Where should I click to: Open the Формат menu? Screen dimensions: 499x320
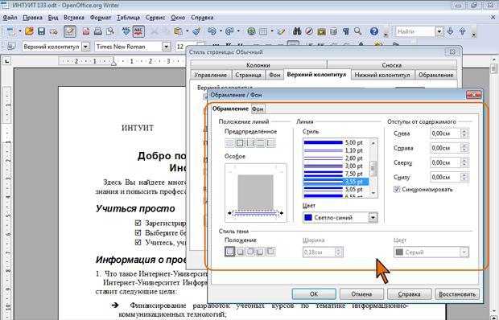(x=101, y=18)
